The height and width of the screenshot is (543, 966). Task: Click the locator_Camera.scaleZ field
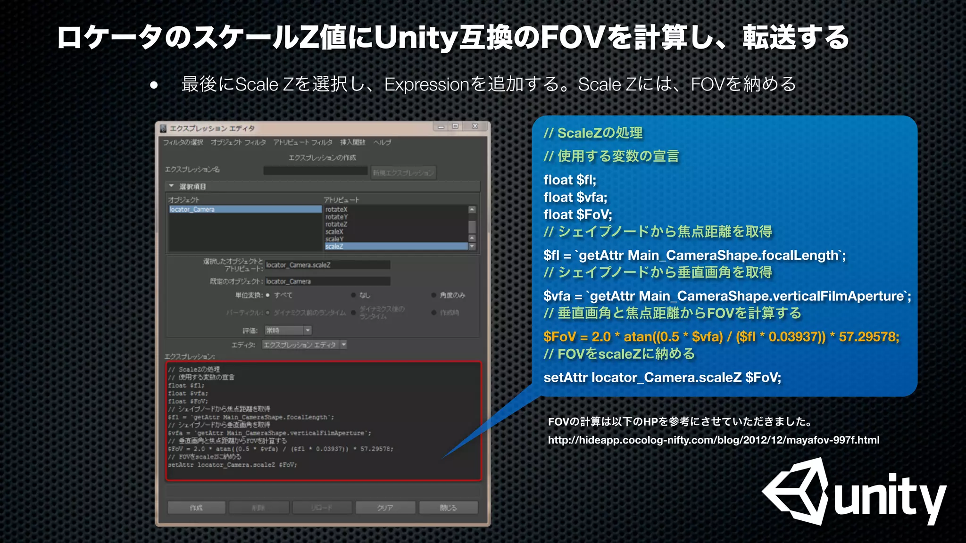click(327, 265)
